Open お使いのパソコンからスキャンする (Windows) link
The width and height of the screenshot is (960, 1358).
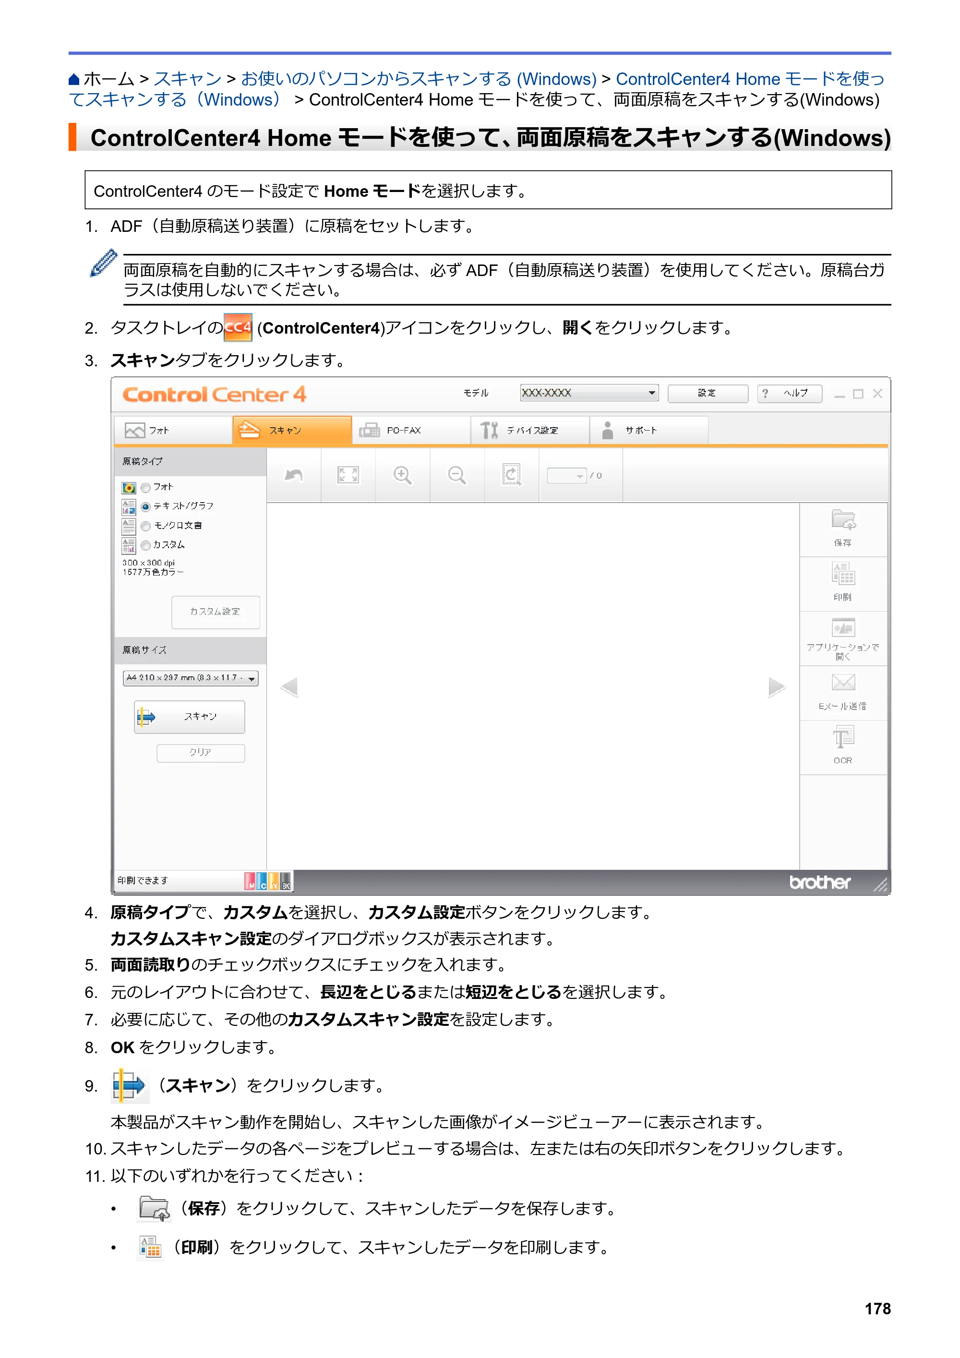[419, 79]
